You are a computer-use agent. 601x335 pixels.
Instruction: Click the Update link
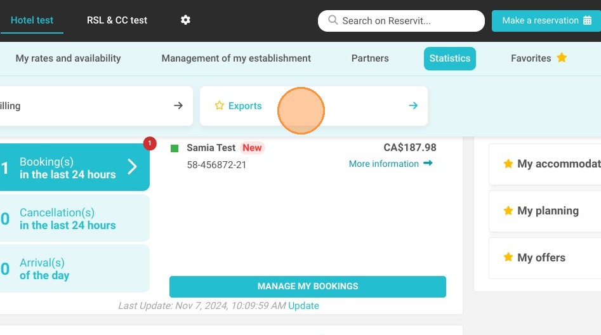pos(303,305)
